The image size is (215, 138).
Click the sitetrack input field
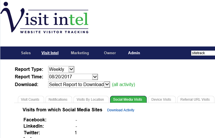(203, 53)
